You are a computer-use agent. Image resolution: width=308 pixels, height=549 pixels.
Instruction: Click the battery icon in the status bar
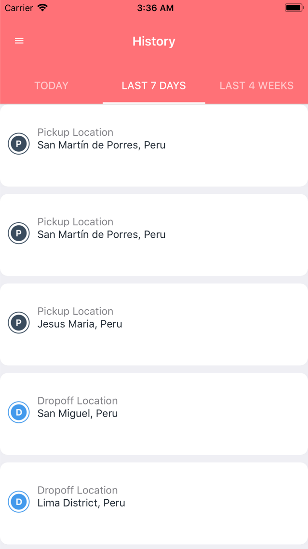point(295,7)
